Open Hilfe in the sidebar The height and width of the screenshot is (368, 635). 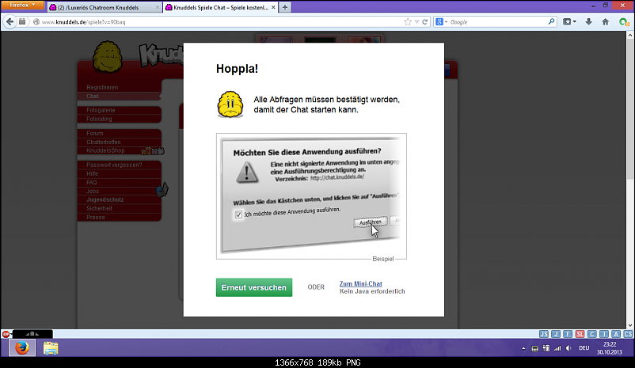pos(92,173)
